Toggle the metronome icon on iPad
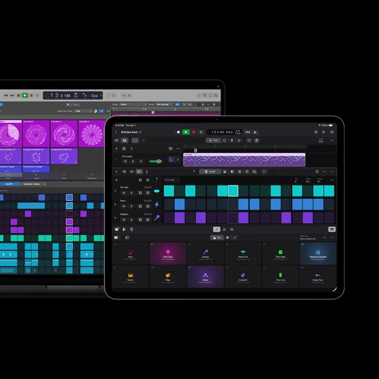Image resolution: width=379 pixels, height=379 pixels. point(255,132)
